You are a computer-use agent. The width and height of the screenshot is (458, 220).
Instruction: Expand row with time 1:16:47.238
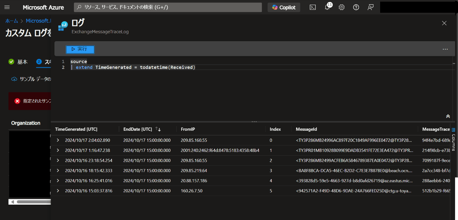pos(58,150)
